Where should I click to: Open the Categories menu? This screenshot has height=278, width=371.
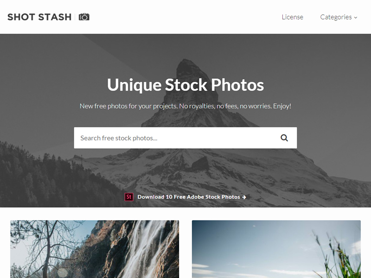coord(339,17)
